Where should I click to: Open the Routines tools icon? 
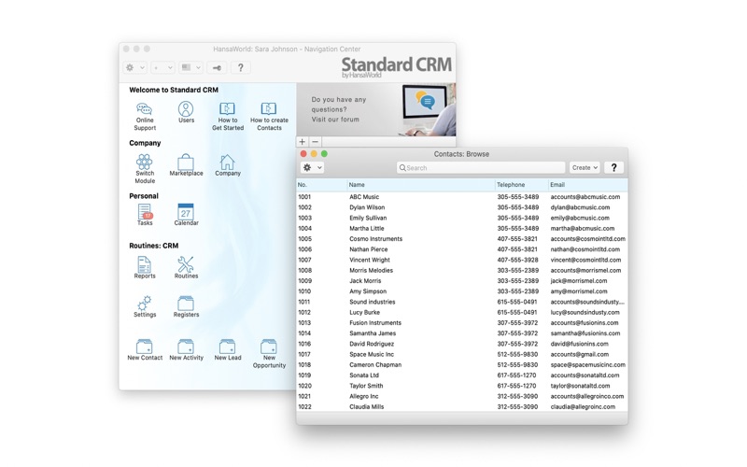(186, 267)
